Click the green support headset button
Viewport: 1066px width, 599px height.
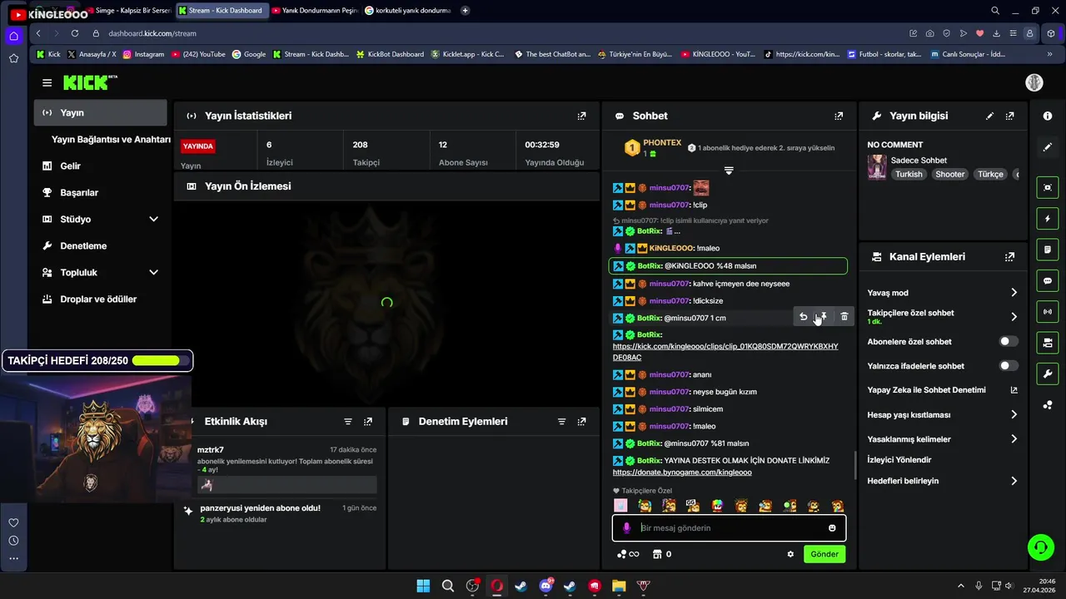pyautogui.click(x=1041, y=547)
